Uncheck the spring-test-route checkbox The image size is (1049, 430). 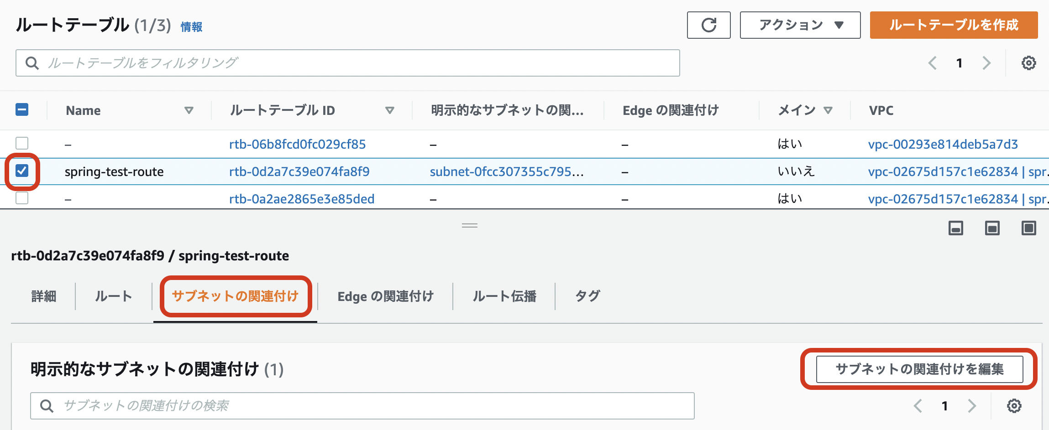click(x=21, y=171)
